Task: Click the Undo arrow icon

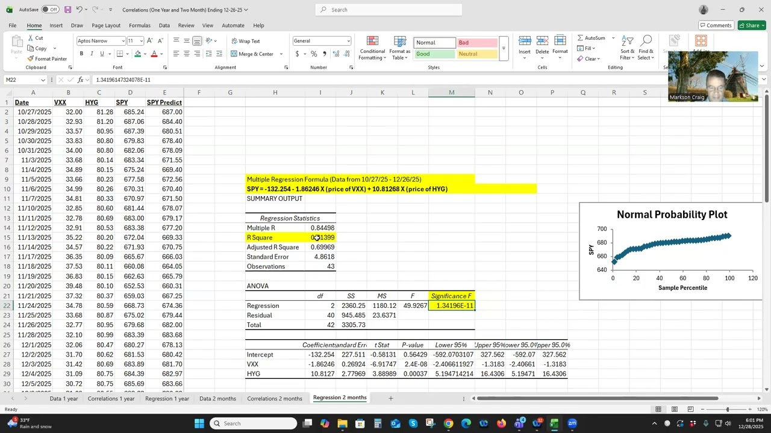Action: pos(79,10)
